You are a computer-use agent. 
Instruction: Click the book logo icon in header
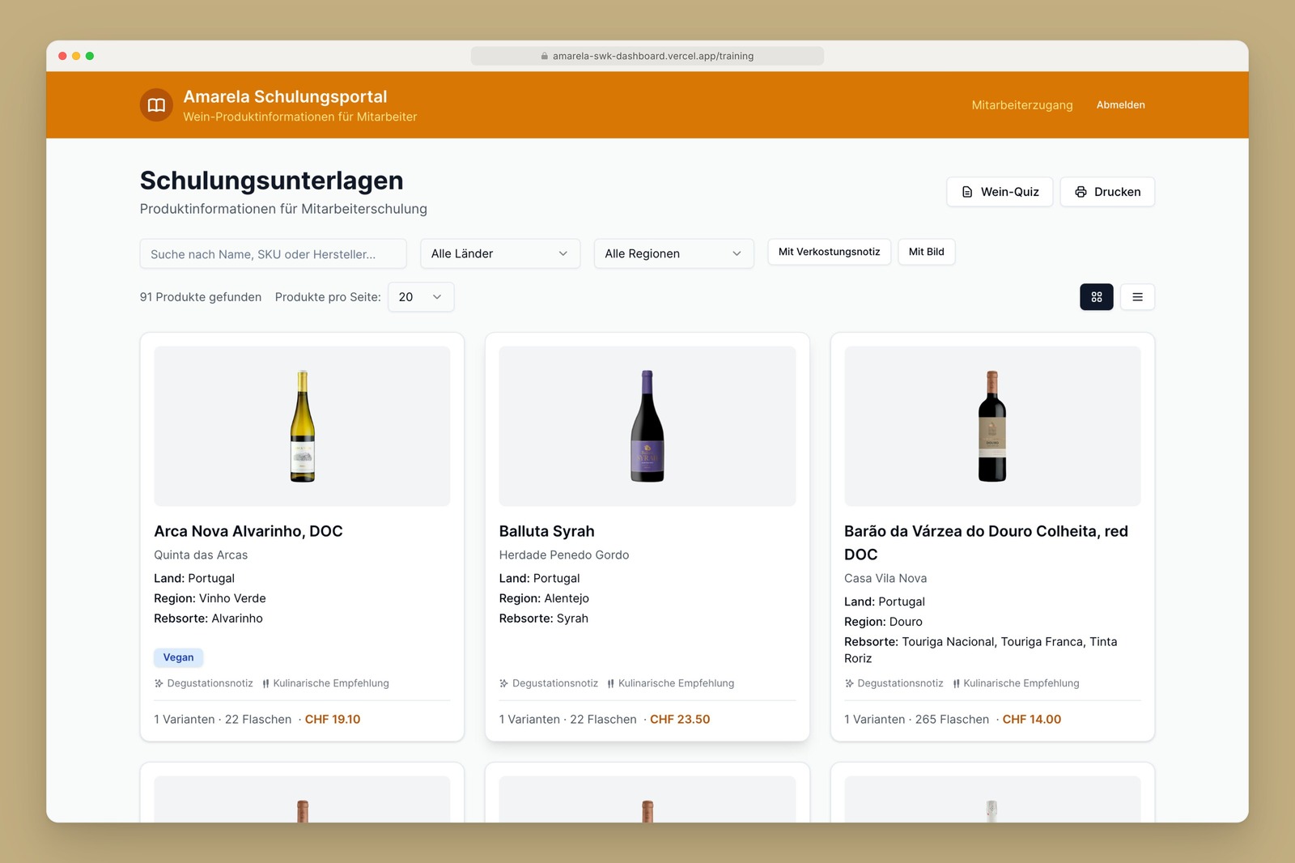pyautogui.click(x=156, y=105)
